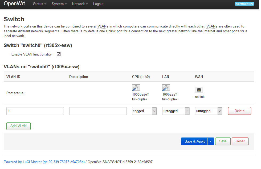
Task: Open the LAN untagged dropdown
Action: click(176, 111)
